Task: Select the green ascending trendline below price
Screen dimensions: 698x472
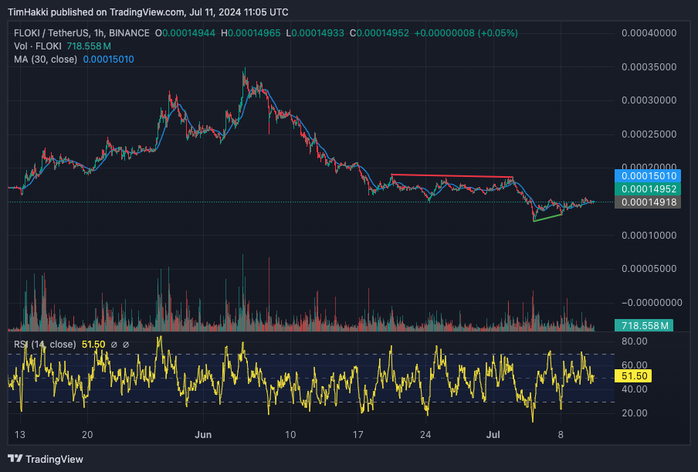Action: pos(548,216)
